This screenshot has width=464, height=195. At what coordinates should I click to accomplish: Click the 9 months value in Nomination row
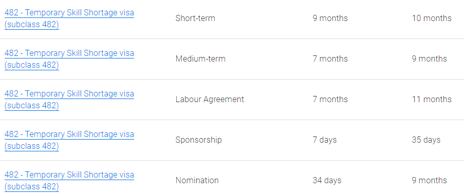click(x=429, y=180)
